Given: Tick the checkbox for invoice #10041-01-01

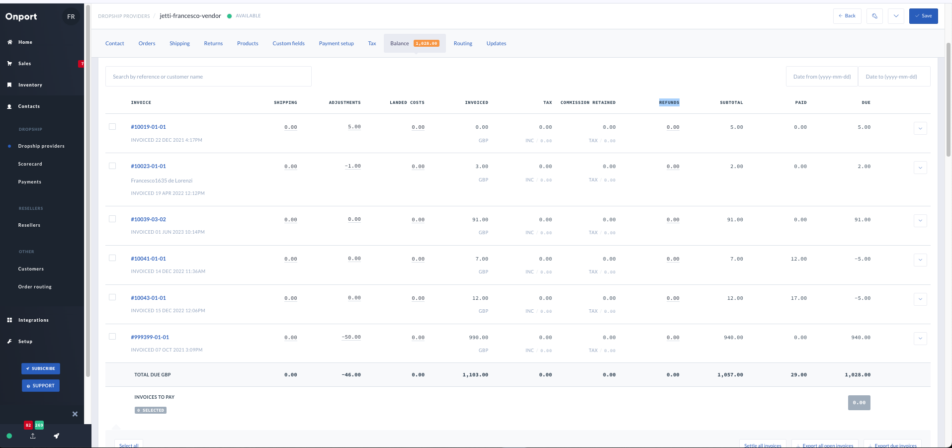Looking at the screenshot, I should (x=112, y=258).
